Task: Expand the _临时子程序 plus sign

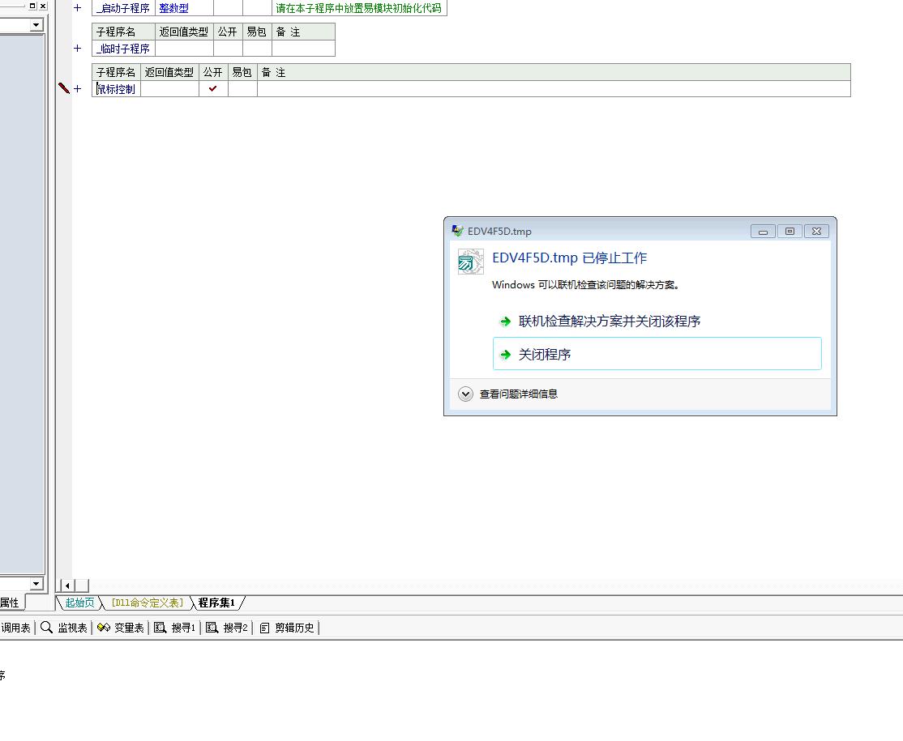Action: (78, 49)
